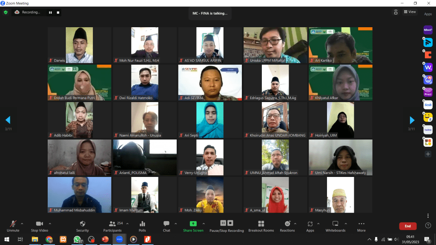Click the green encryption shield icon
Viewport: 436px width, 245px height.
point(6,12)
